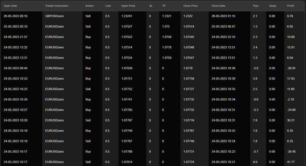Click the SL column header

click(x=151, y=6)
